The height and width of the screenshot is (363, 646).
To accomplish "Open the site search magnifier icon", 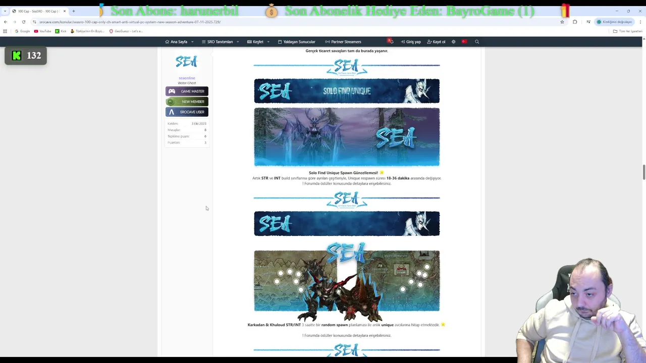I will [x=477, y=41].
